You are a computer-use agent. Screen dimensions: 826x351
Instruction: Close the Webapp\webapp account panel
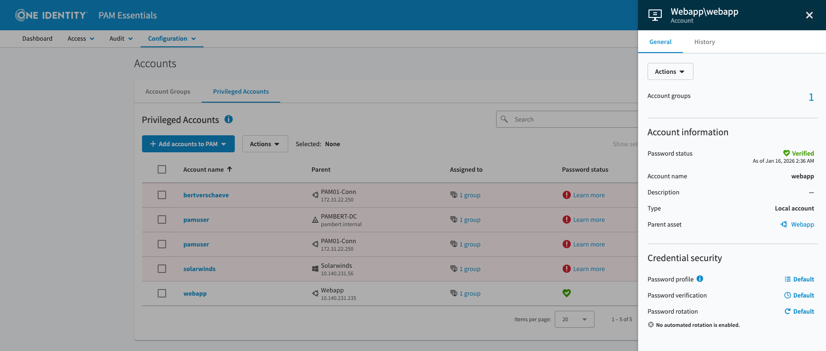coord(809,15)
